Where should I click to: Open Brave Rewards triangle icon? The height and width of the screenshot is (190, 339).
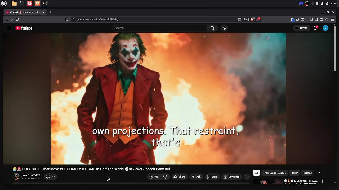click(258, 19)
